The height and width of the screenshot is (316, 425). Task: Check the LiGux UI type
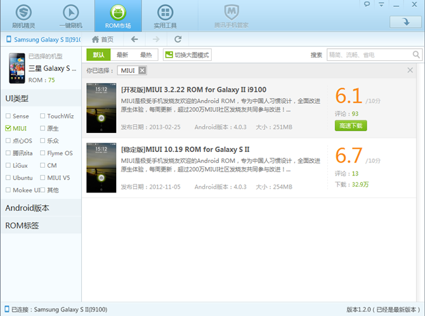click(8, 165)
